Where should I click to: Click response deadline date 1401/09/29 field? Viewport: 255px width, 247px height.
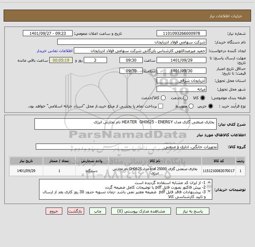click(x=181, y=60)
